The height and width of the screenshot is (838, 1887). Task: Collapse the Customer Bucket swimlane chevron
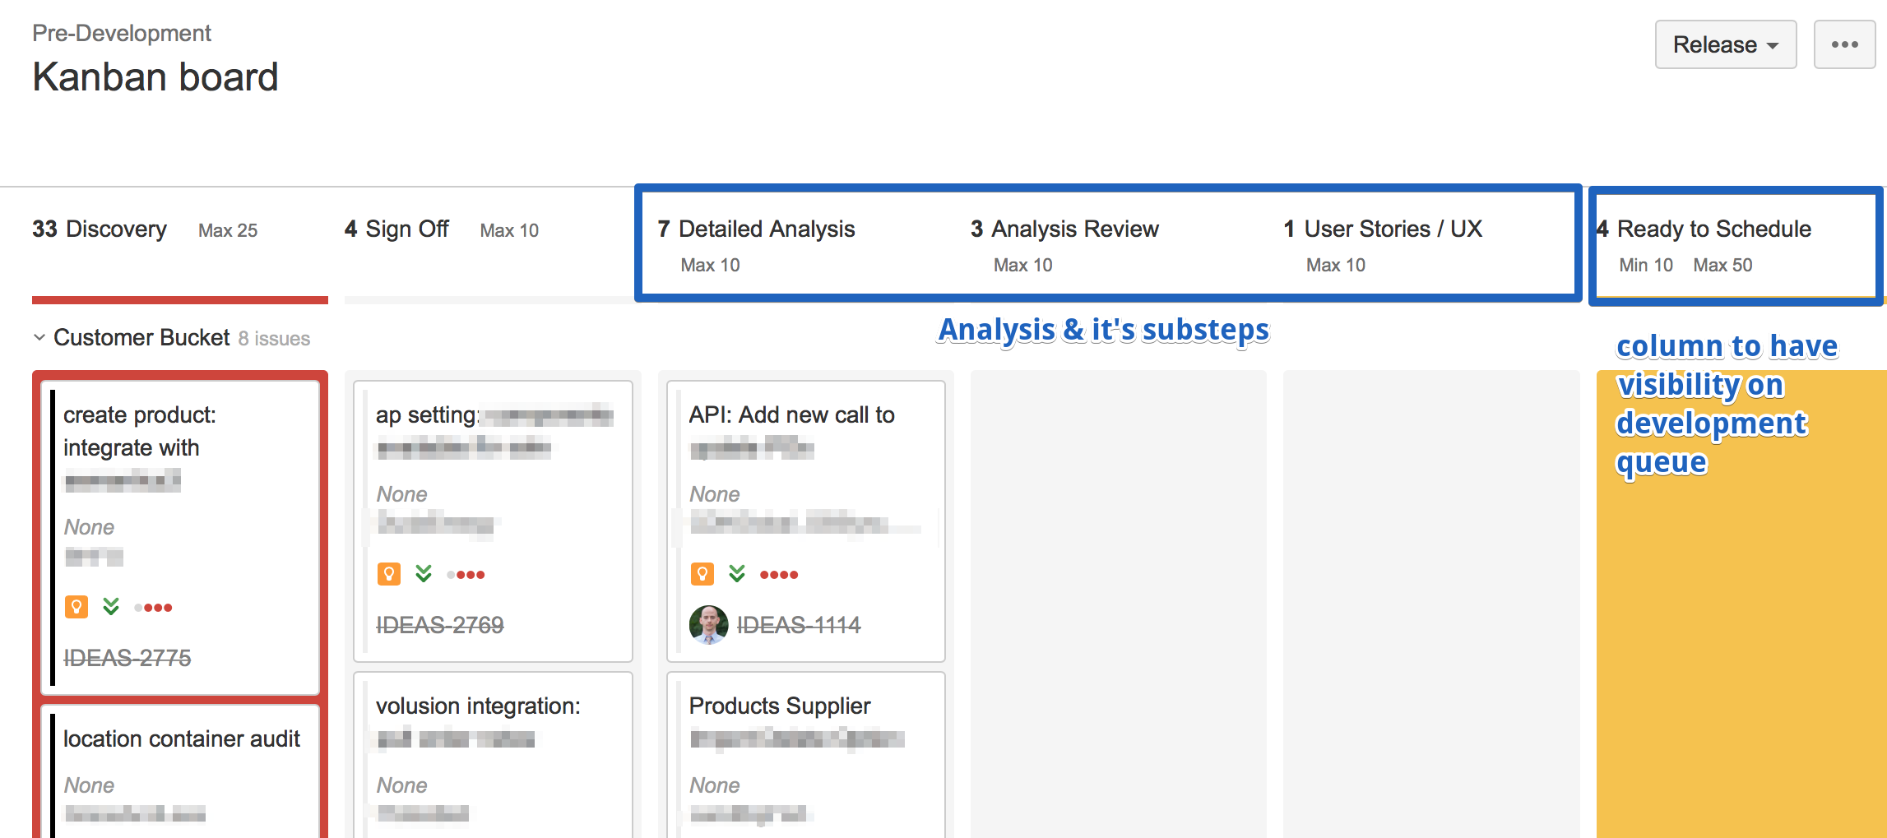pos(39,338)
